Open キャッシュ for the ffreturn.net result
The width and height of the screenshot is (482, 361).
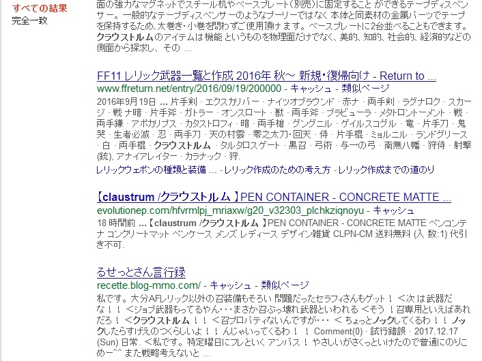(x=311, y=89)
